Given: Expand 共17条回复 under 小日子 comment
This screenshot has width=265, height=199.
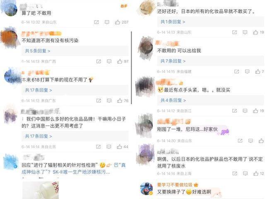Looking at the screenshot, I should coord(39,136).
